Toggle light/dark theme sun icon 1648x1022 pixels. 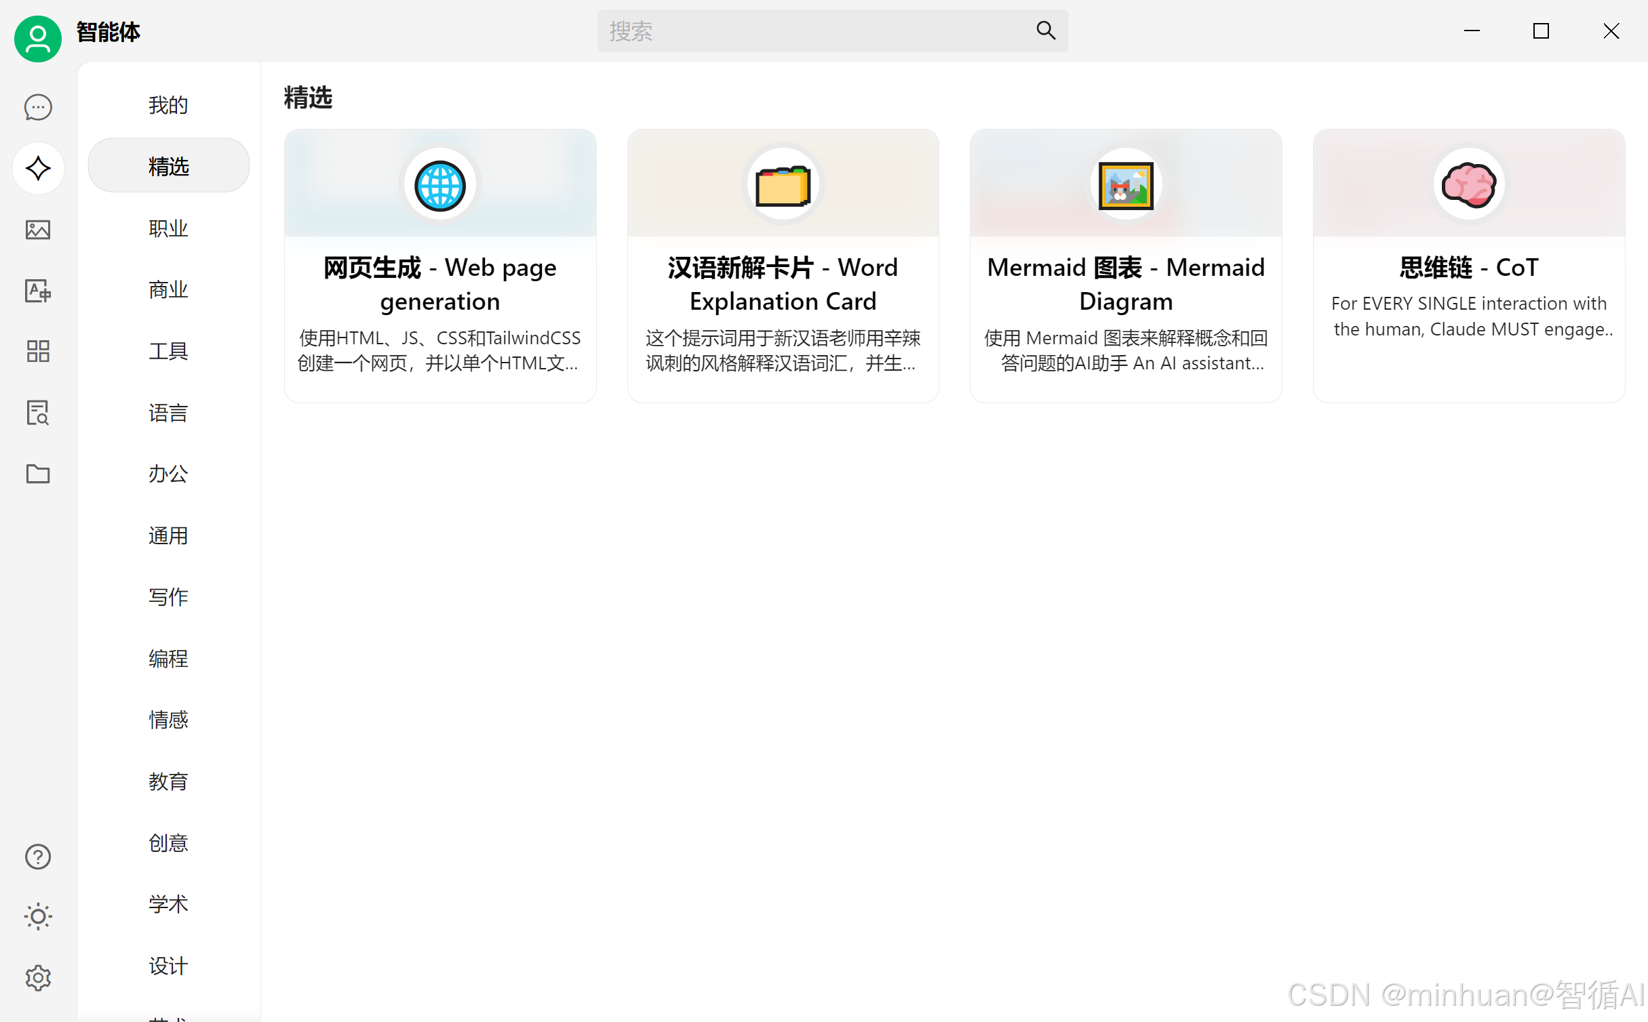pyautogui.click(x=38, y=916)
